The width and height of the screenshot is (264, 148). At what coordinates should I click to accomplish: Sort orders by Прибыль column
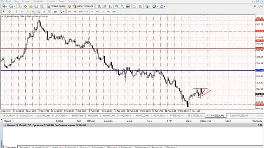[257, 121]
